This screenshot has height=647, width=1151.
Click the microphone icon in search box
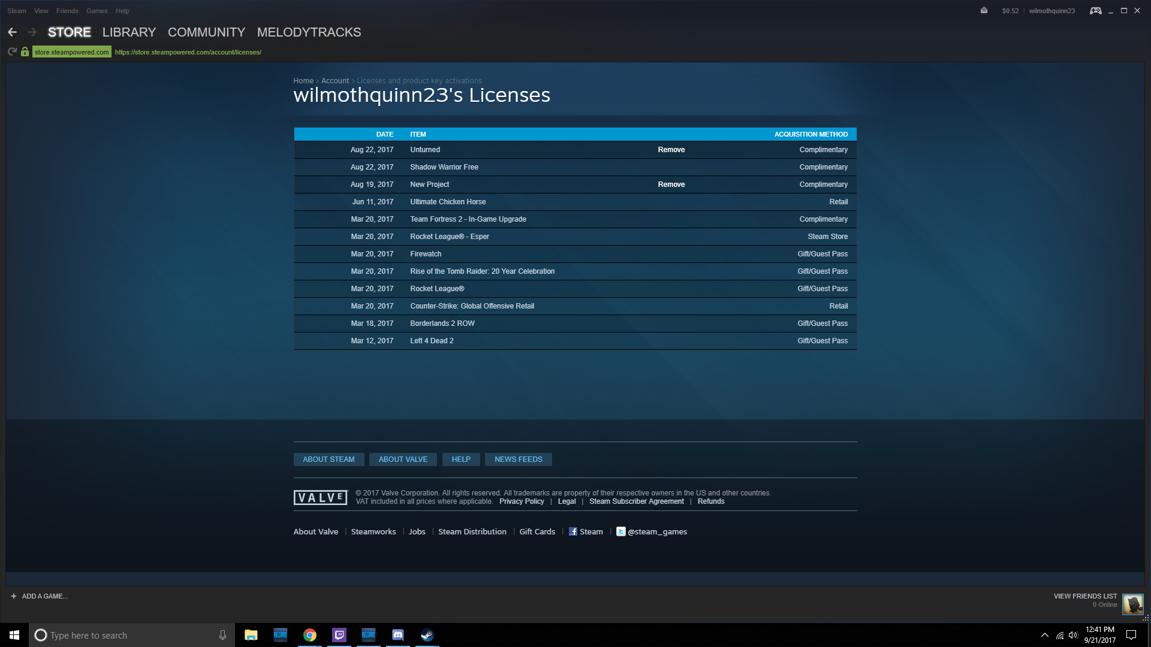pos(222,635)
